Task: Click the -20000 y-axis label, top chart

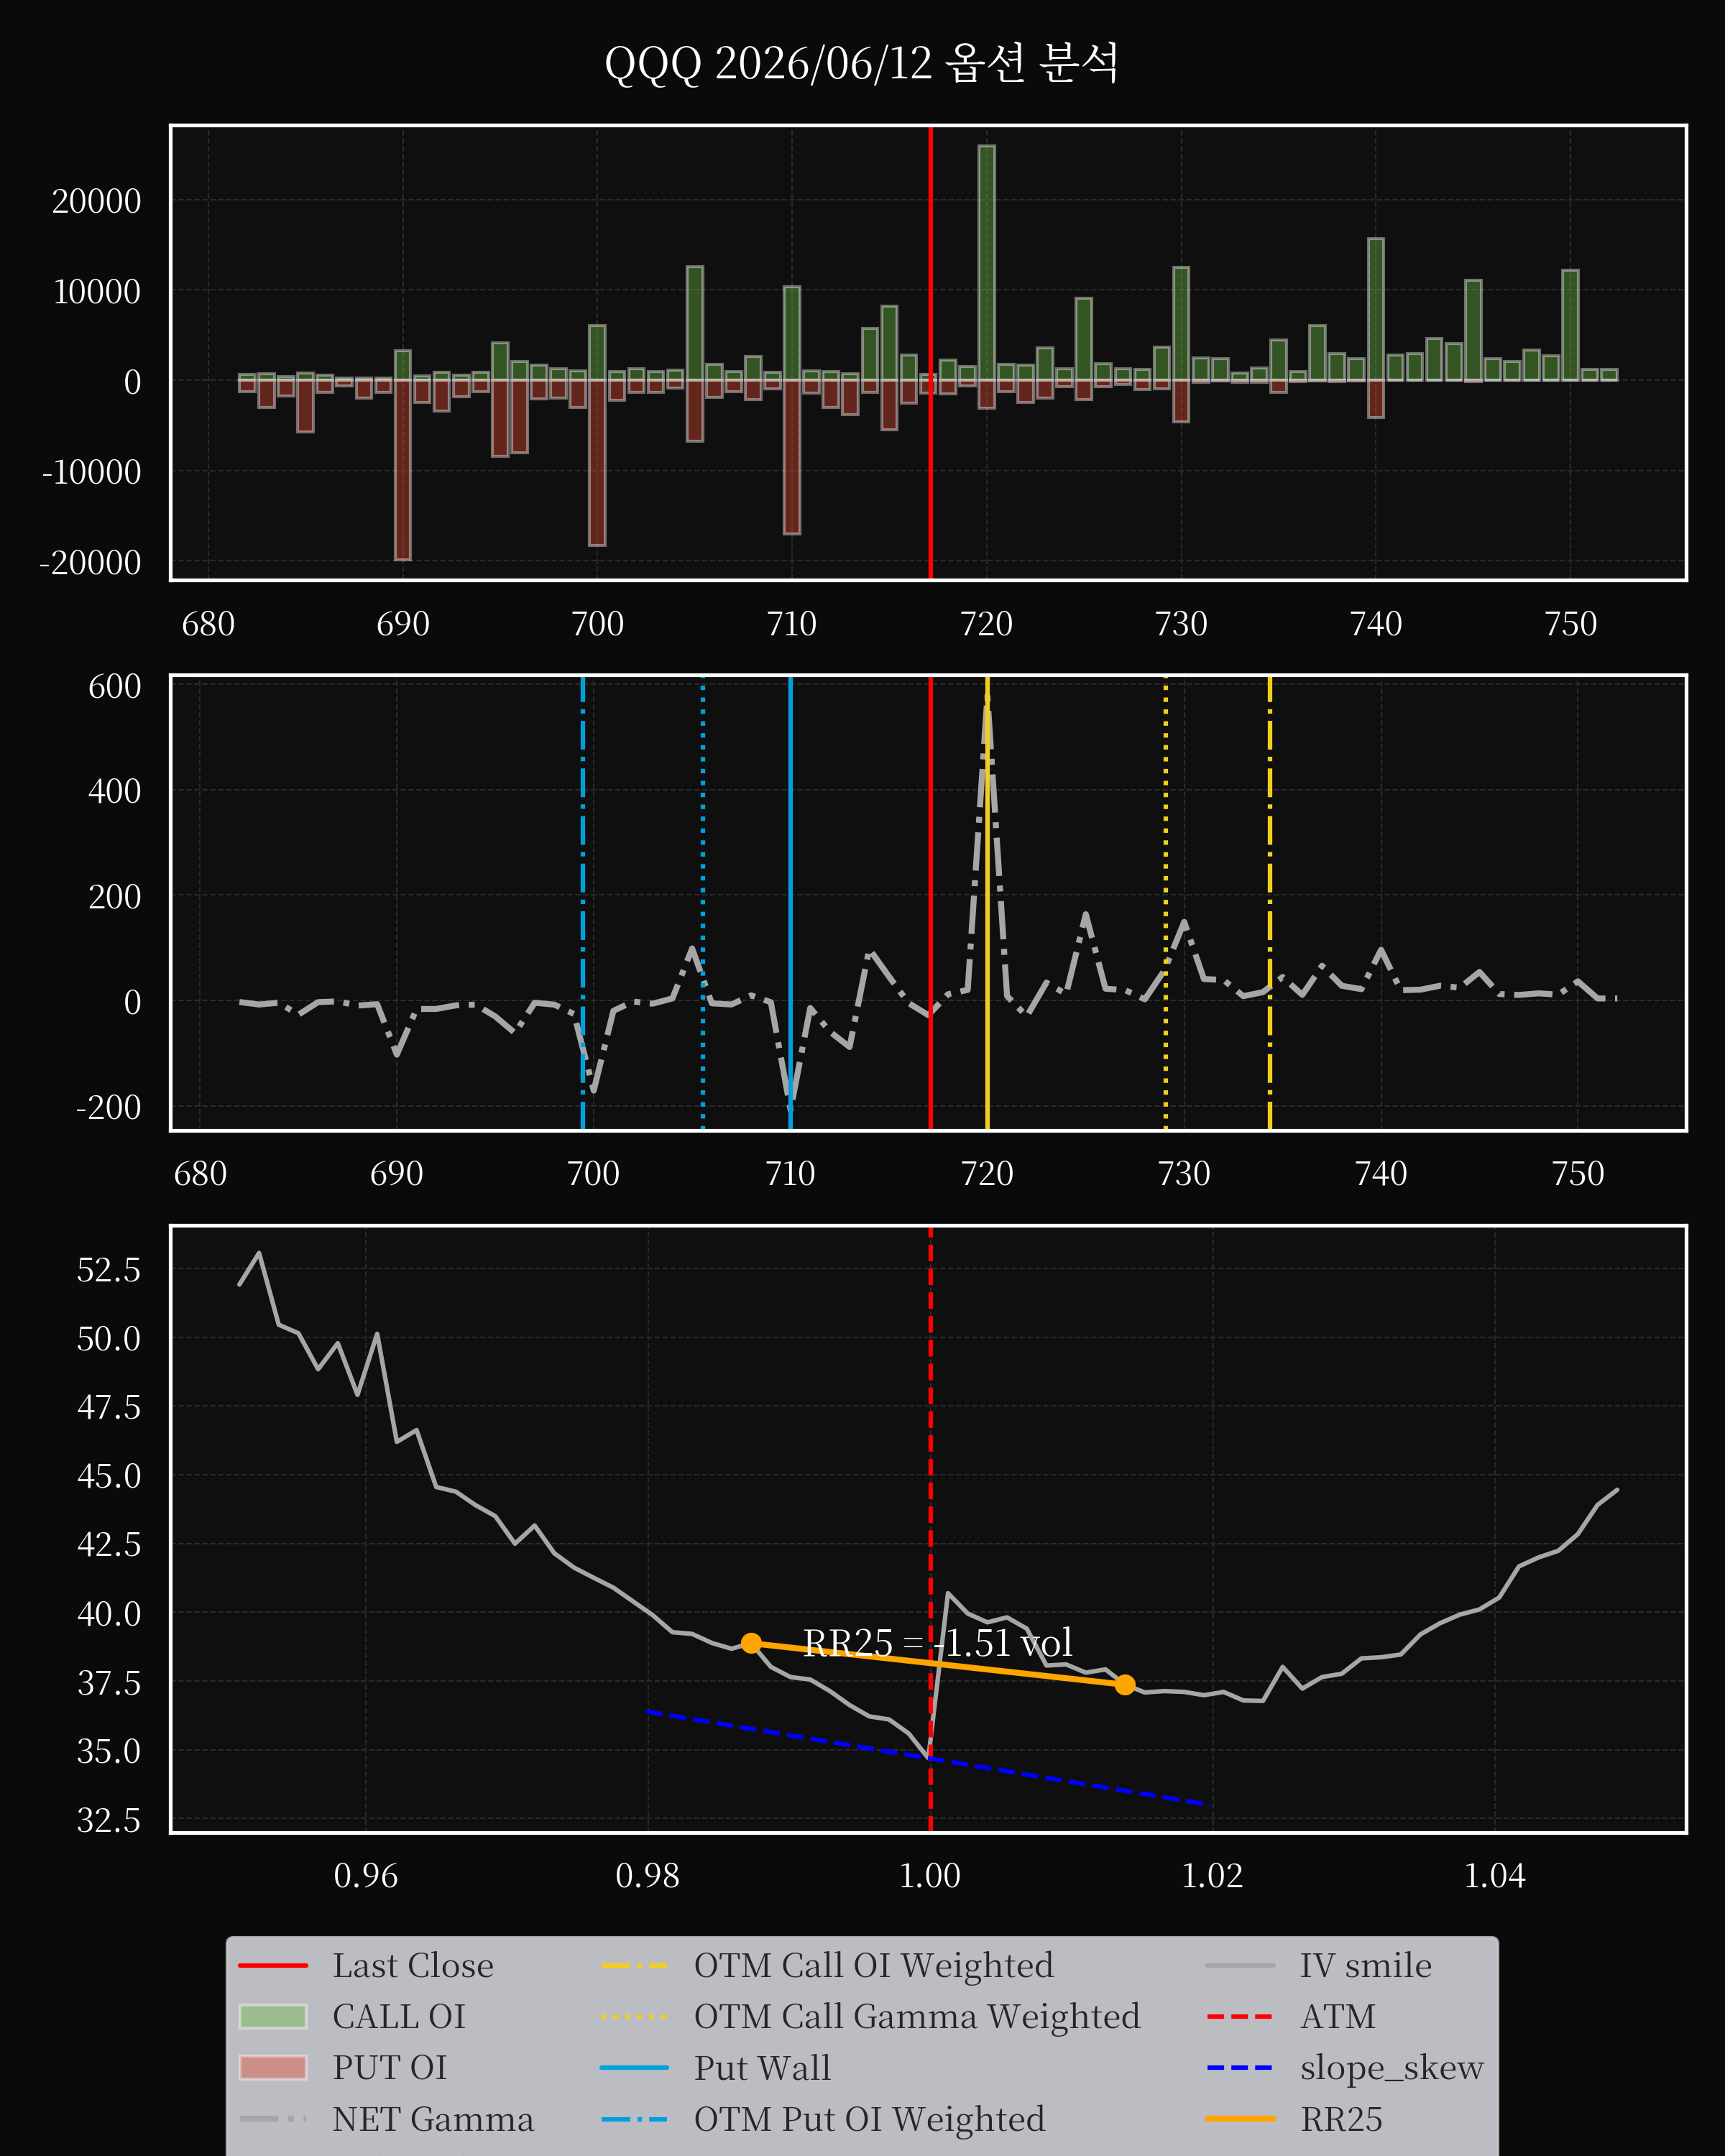Action: 90,563
